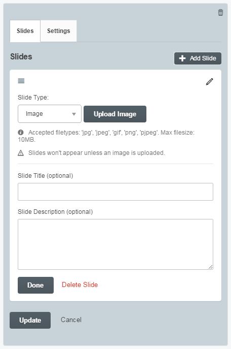Expand the Slide Type dropdown arrow
The width and height of the screenshot is (231, 349).
(x=74, y=114)
